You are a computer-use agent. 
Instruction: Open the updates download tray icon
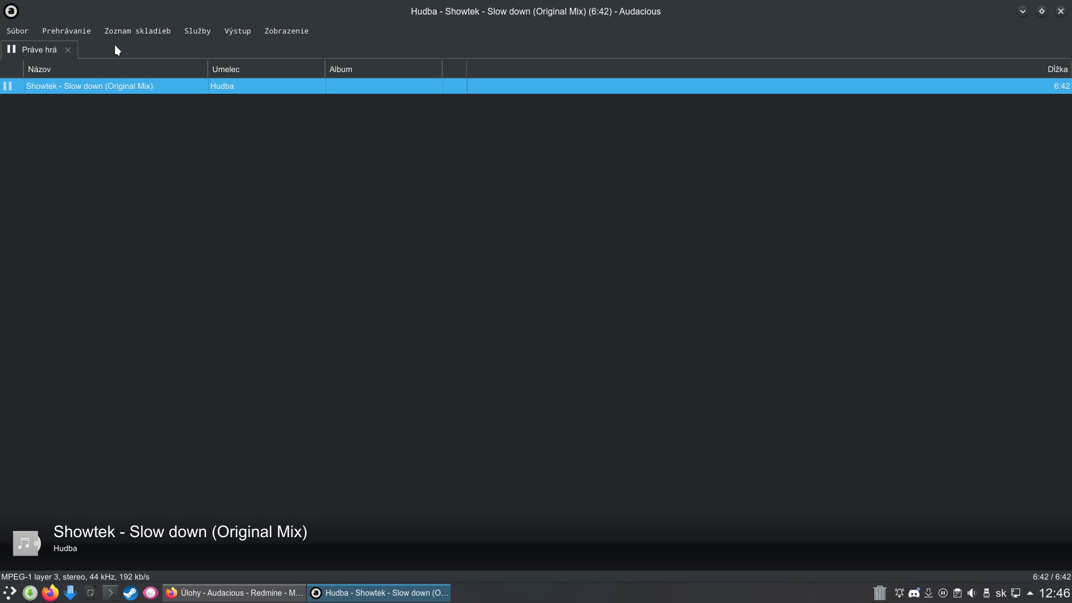[929, 593]
